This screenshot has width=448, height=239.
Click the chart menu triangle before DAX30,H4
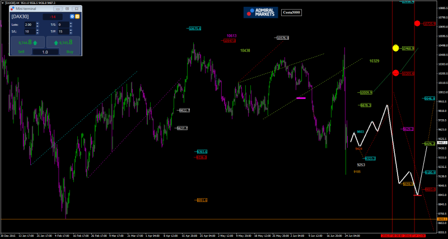point(2,3)
